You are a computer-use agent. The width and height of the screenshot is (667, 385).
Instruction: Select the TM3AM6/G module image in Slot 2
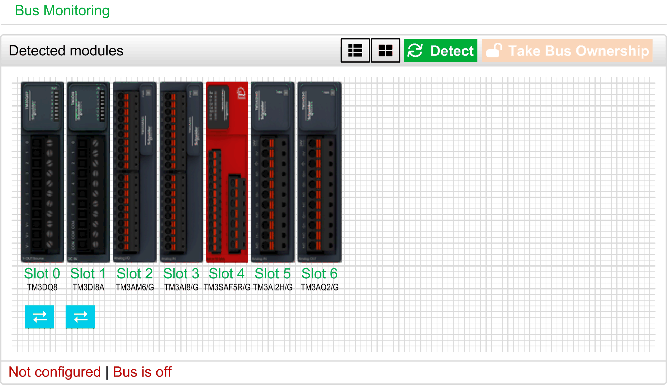[135, 172]
